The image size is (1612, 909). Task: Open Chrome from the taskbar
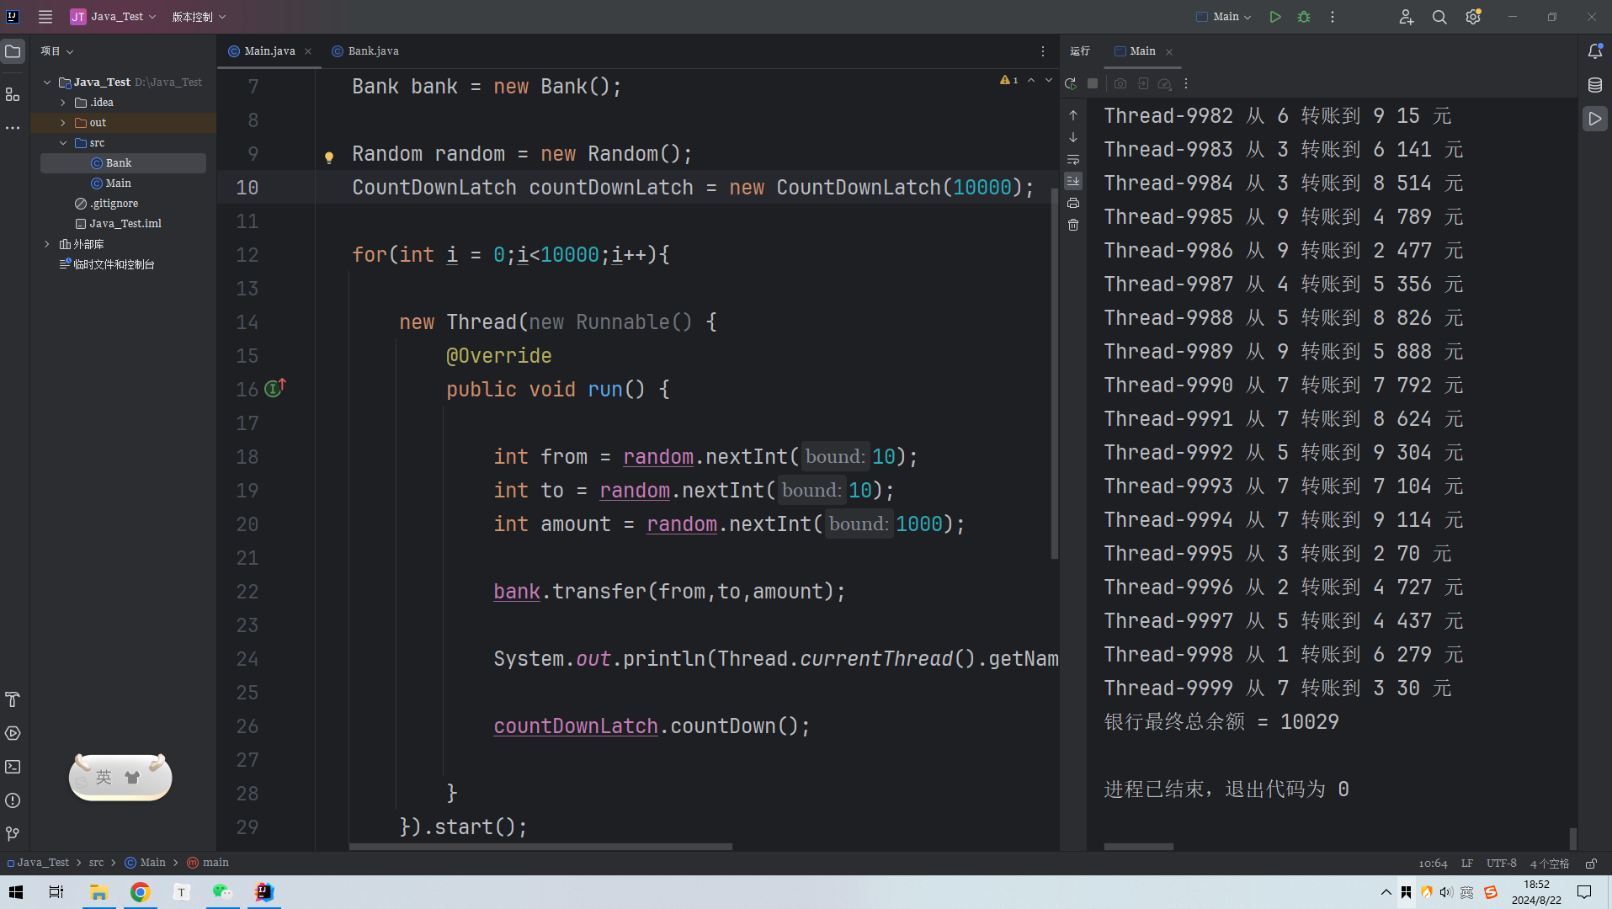click(141, 892)
